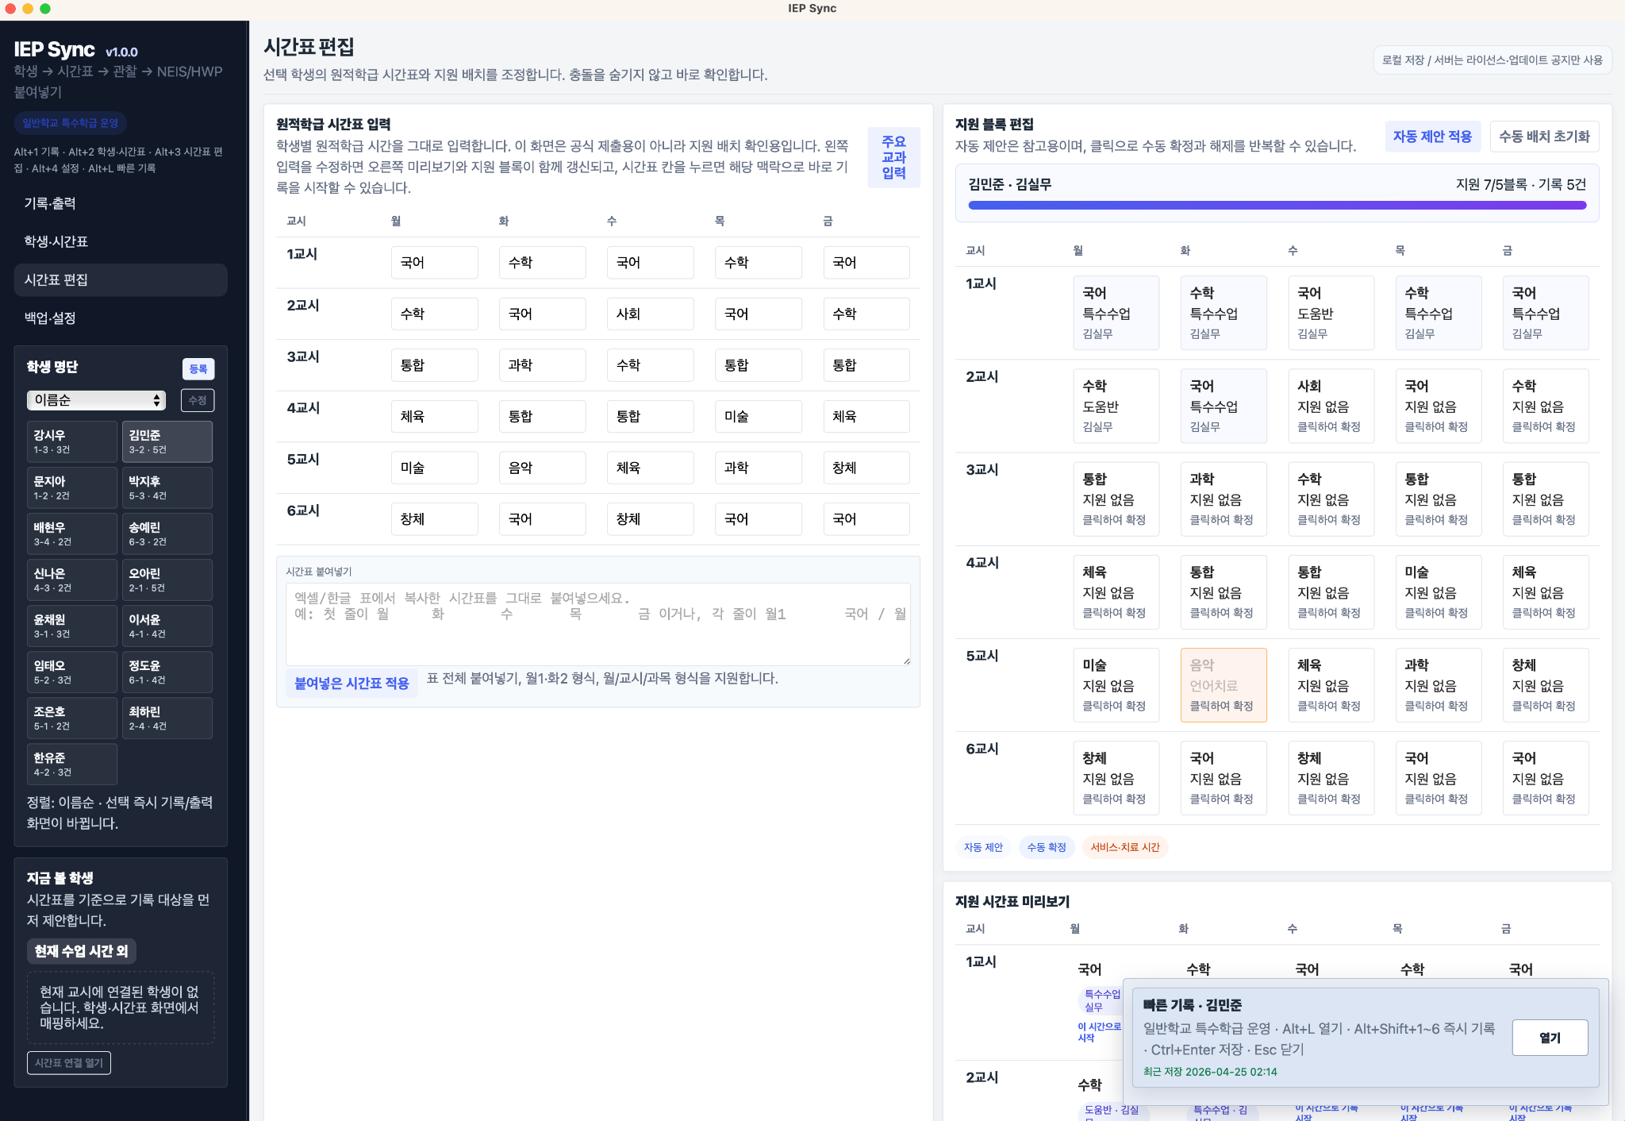Click 열기 in the 빠른 기록 popup
The height and width of the screenshot is (1121, 1625).
pyautogui.click(x=1550, y=1038)
